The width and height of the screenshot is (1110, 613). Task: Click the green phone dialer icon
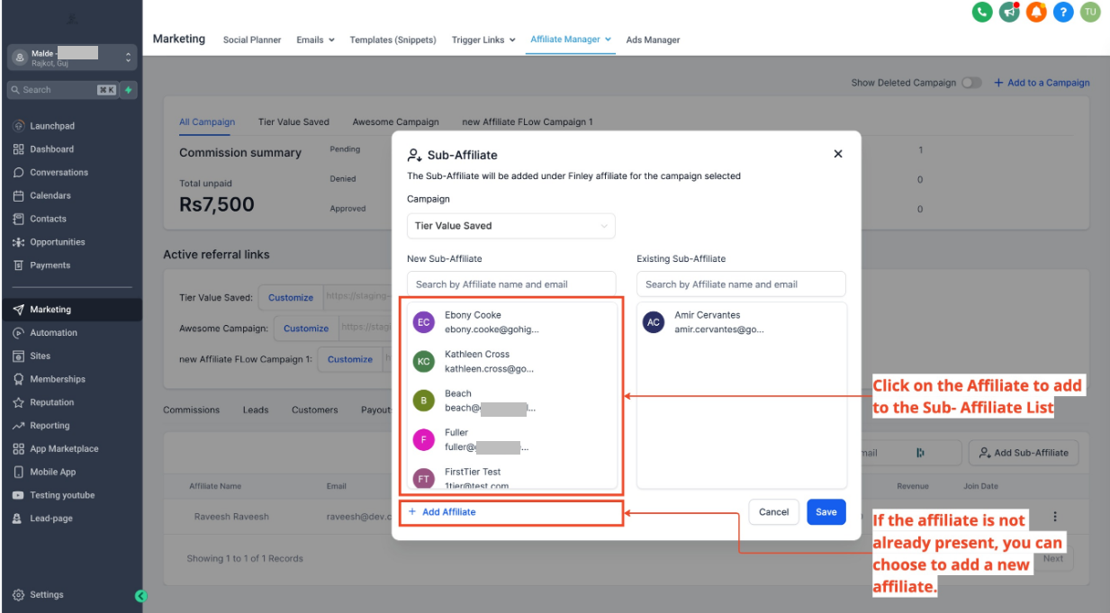(x=982, y=12)
